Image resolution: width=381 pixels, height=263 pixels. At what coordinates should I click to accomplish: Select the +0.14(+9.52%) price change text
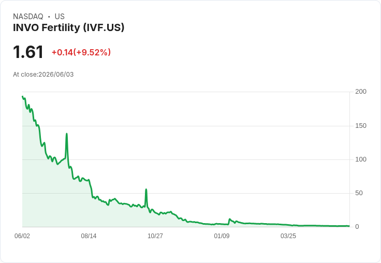tap(81, 52)
